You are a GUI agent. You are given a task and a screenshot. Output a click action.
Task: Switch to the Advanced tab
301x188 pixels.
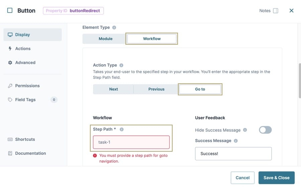32,63
